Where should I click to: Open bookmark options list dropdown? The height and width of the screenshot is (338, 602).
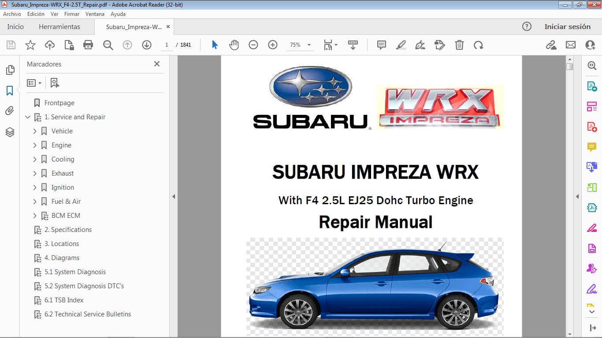tap(34, 83)
